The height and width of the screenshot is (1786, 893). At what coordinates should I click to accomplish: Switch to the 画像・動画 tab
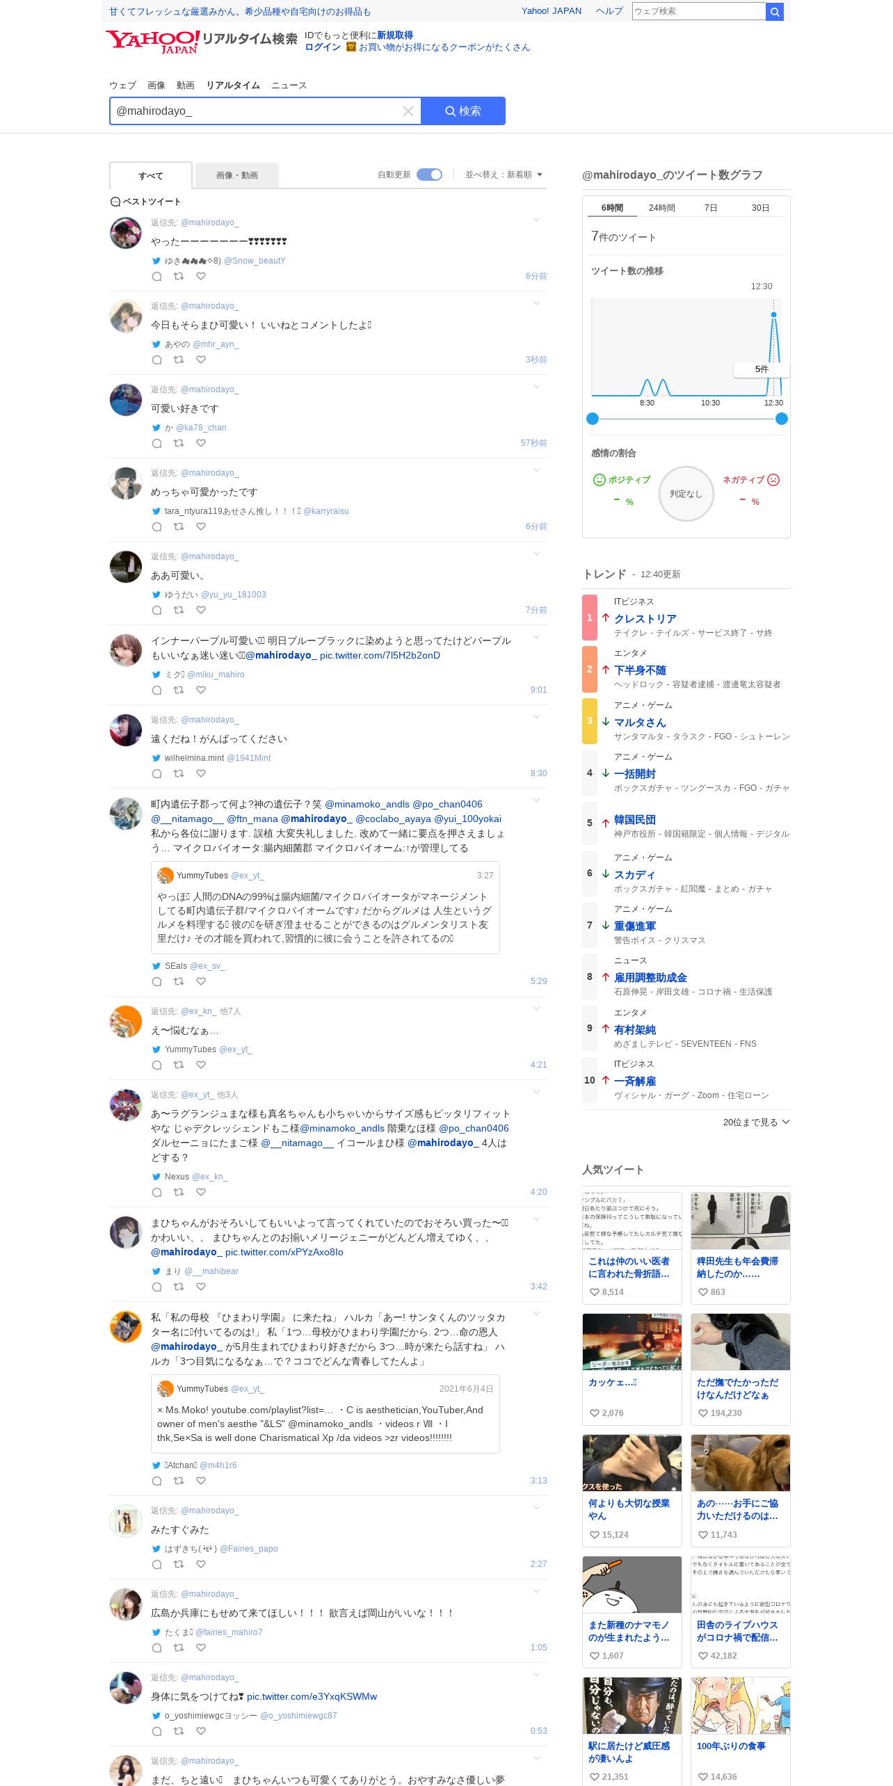[237, 175]
